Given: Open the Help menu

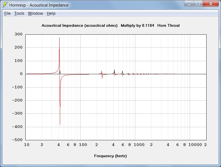Looking at the screenshot, I should pos(51,13).
